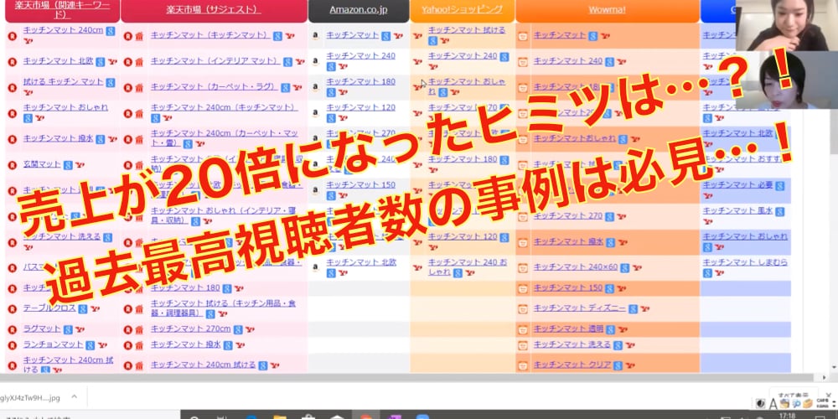Expand download options for the .jpg file
Screen dimensions: 838x419
coord(75,397)
